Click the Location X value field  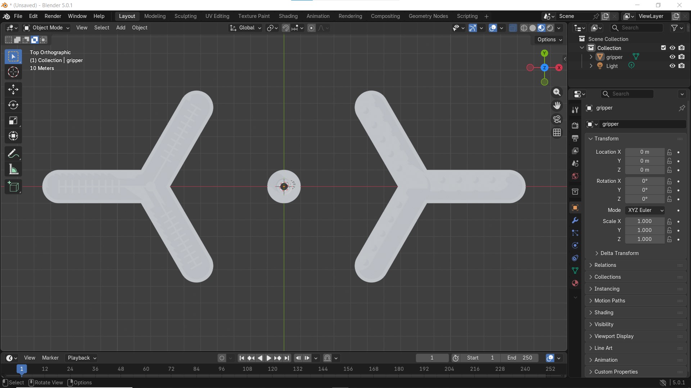click(644, 152)
